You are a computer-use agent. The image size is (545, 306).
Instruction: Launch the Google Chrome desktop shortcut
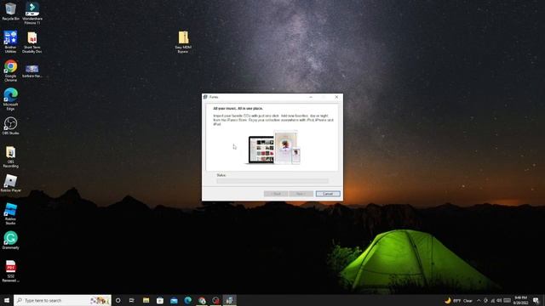coord(11,71)
